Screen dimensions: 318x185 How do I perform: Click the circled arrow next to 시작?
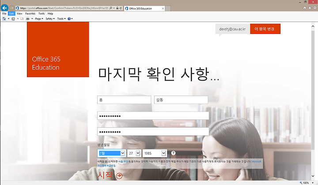pos(119,176)
